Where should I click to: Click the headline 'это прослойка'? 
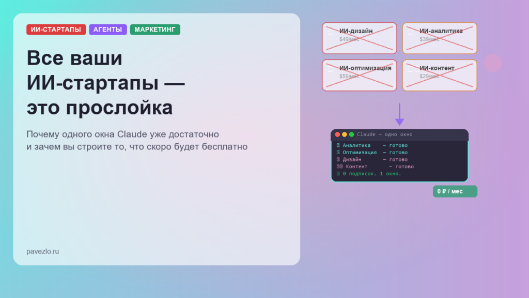[x=100, y=108]
